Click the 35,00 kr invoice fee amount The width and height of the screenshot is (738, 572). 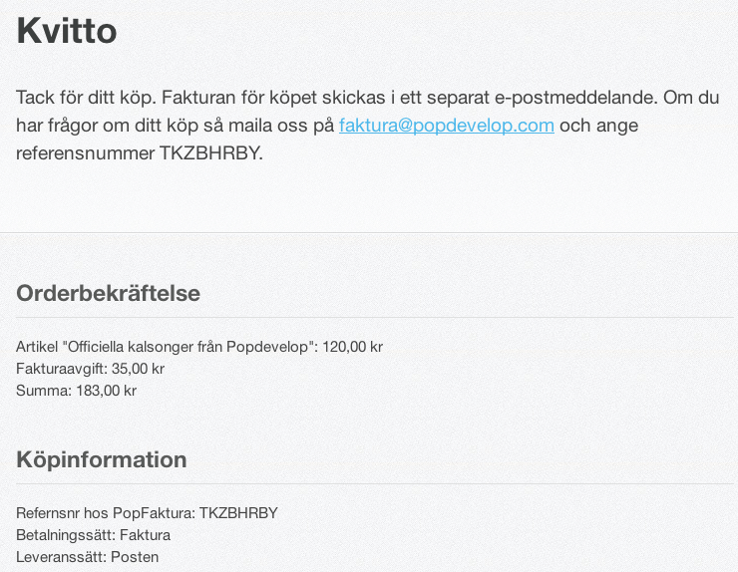138,369
